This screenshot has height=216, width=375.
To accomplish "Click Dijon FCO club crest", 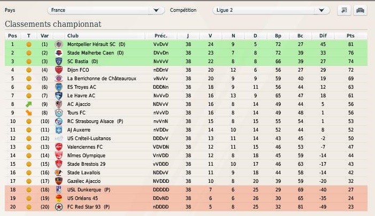I will (59, 70).
